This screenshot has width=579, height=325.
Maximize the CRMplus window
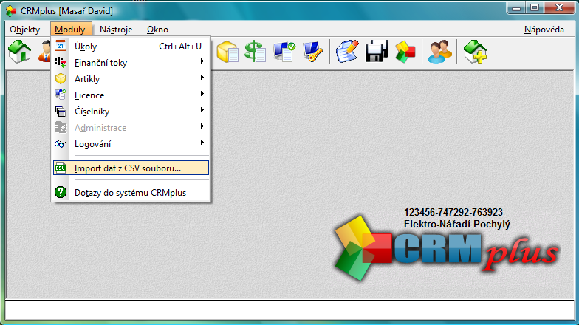tap(535, 7)
